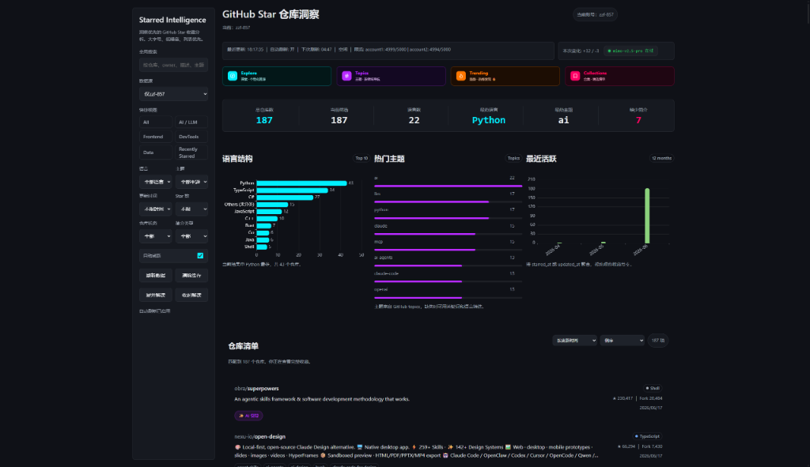
Task: Click the sparkle AI badge under obra/superpowers
Action: click(248, 416)
